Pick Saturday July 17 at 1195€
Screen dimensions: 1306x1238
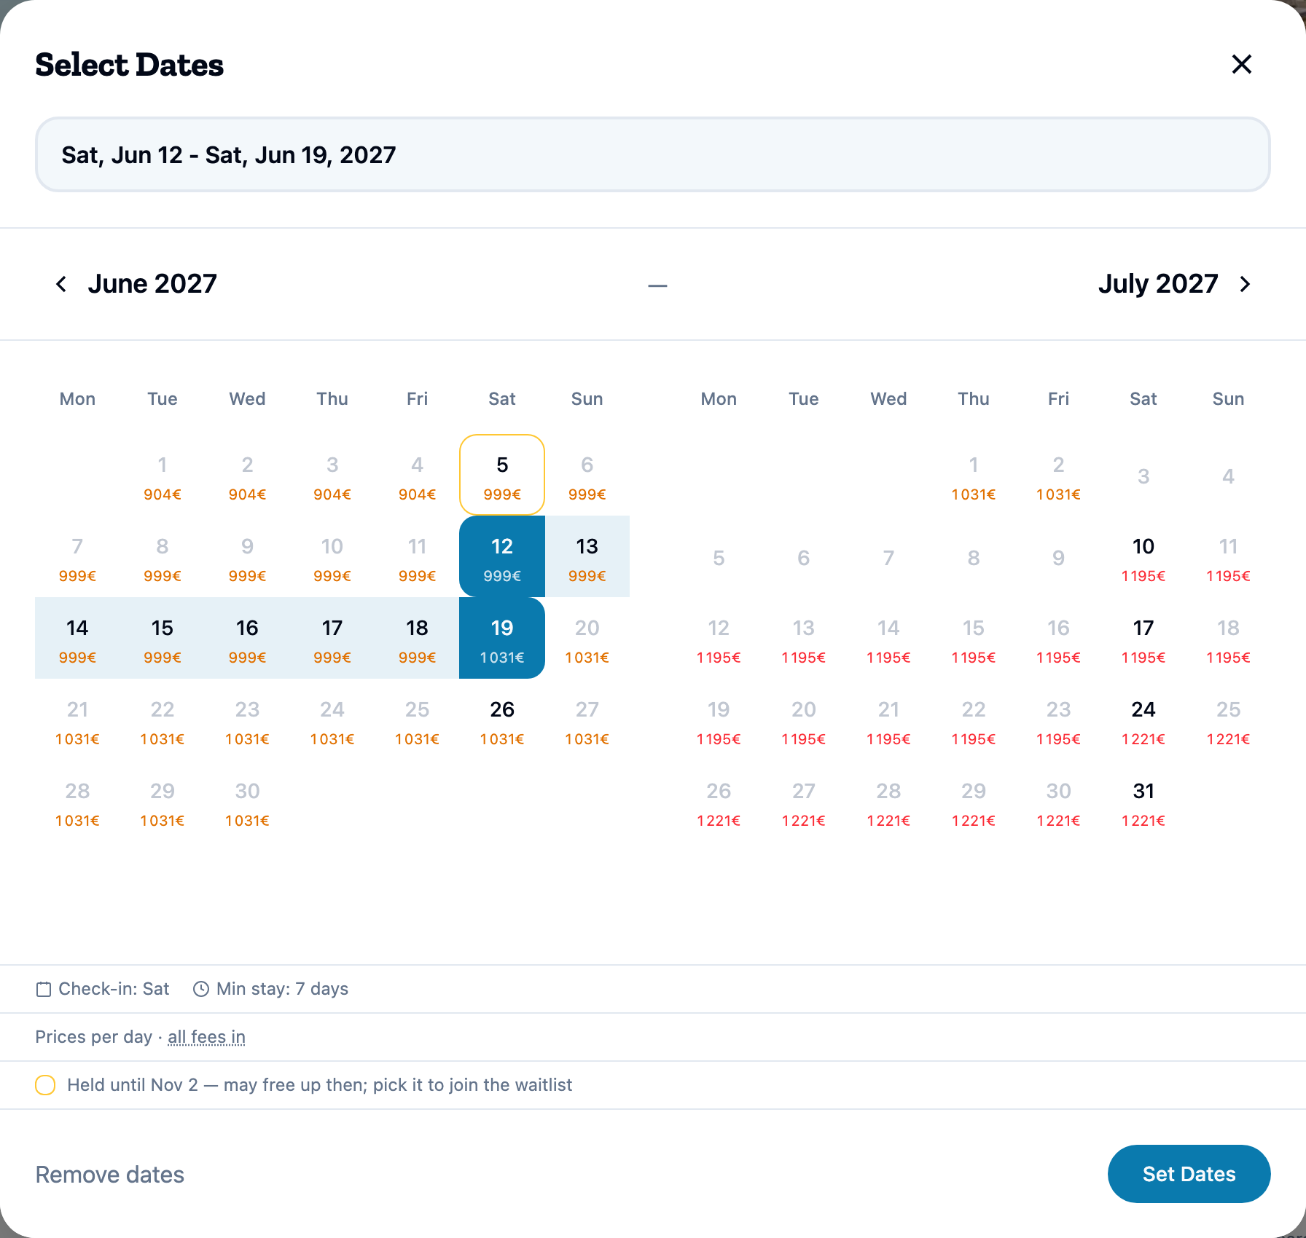point(1143,638)
